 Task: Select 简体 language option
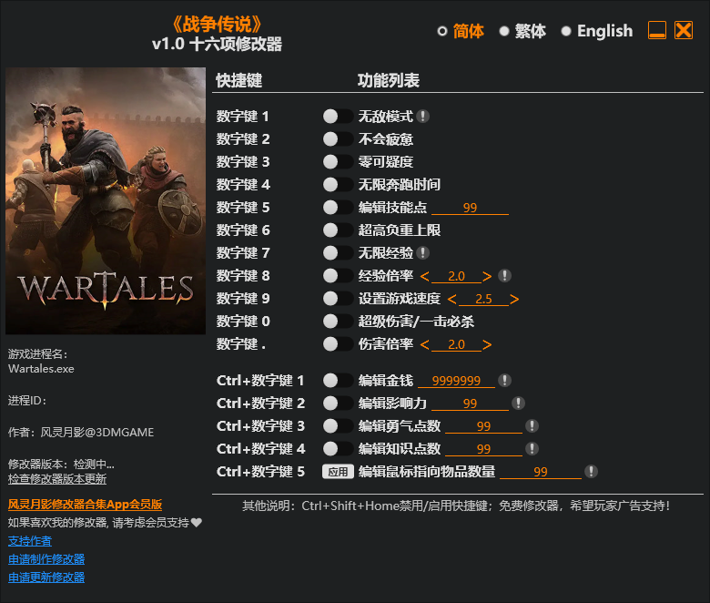coord(461,31)
